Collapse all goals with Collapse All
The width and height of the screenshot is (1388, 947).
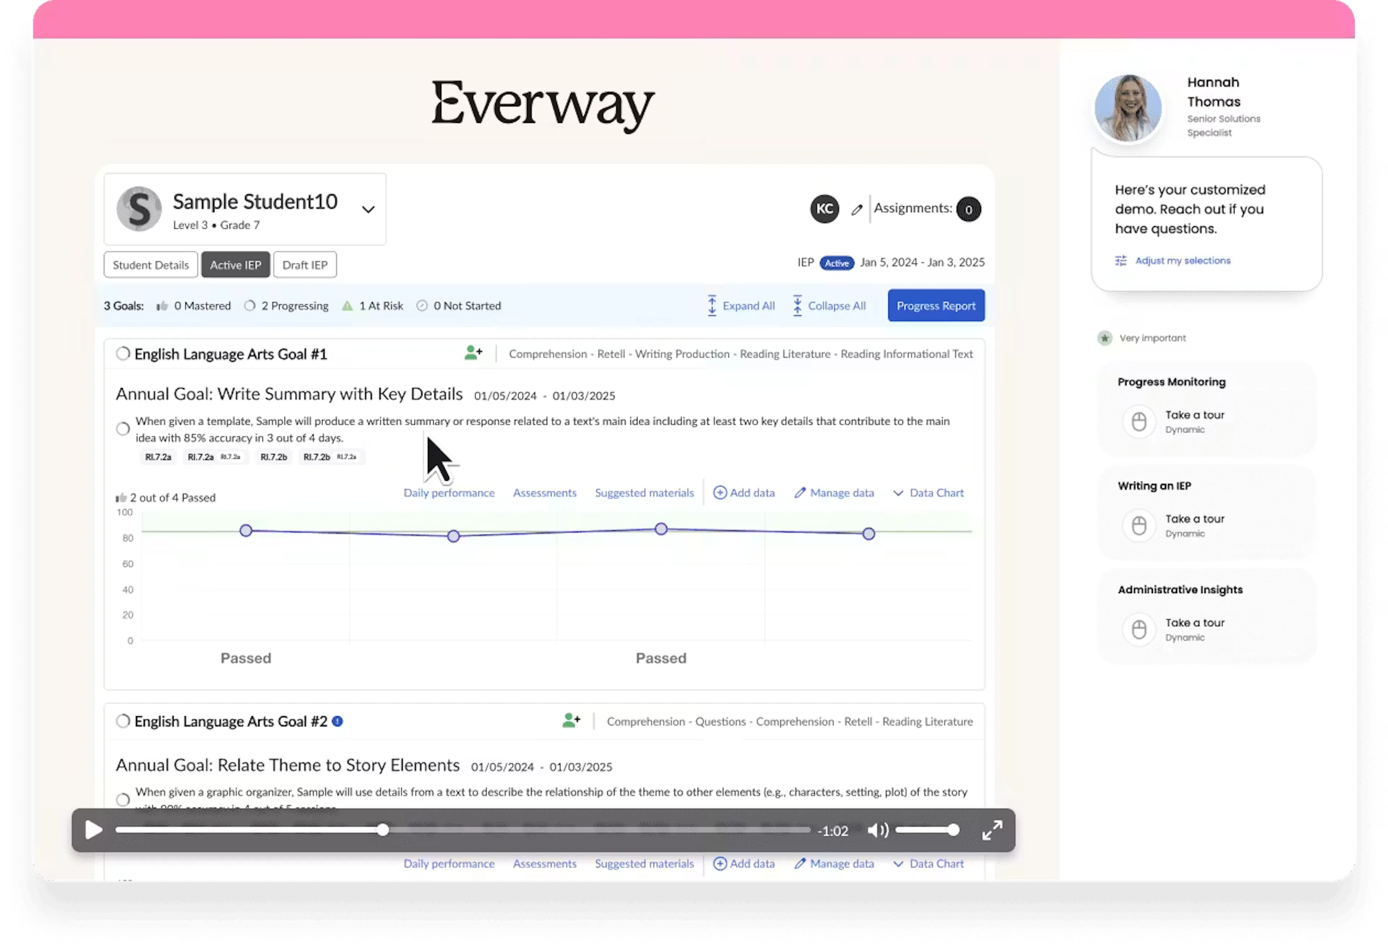[x=829, y=306]
